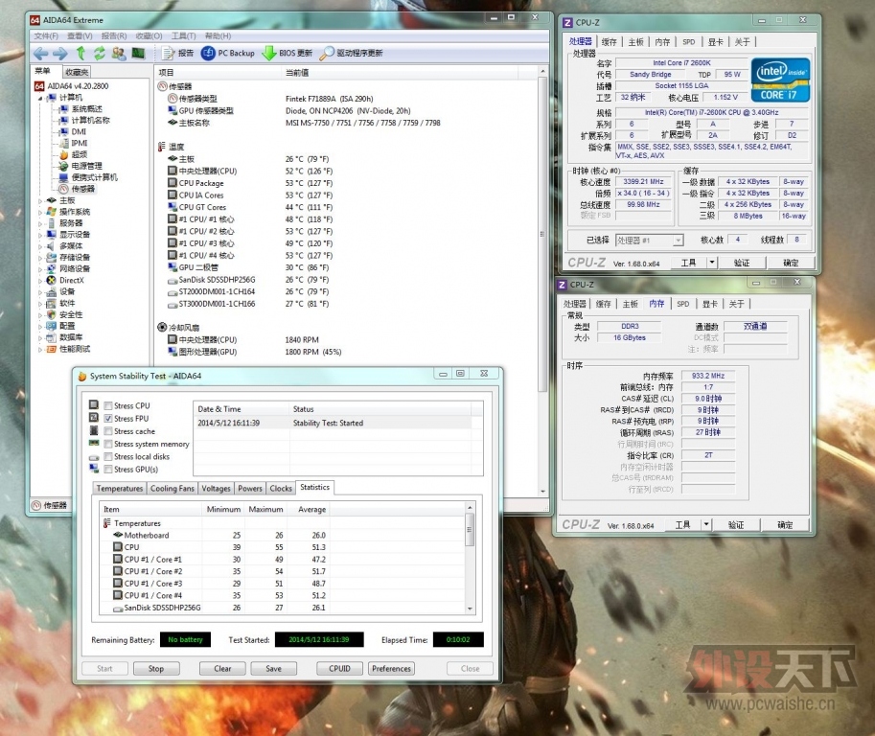
Task: Click the Stop button
Action: [x=156, y=669]
